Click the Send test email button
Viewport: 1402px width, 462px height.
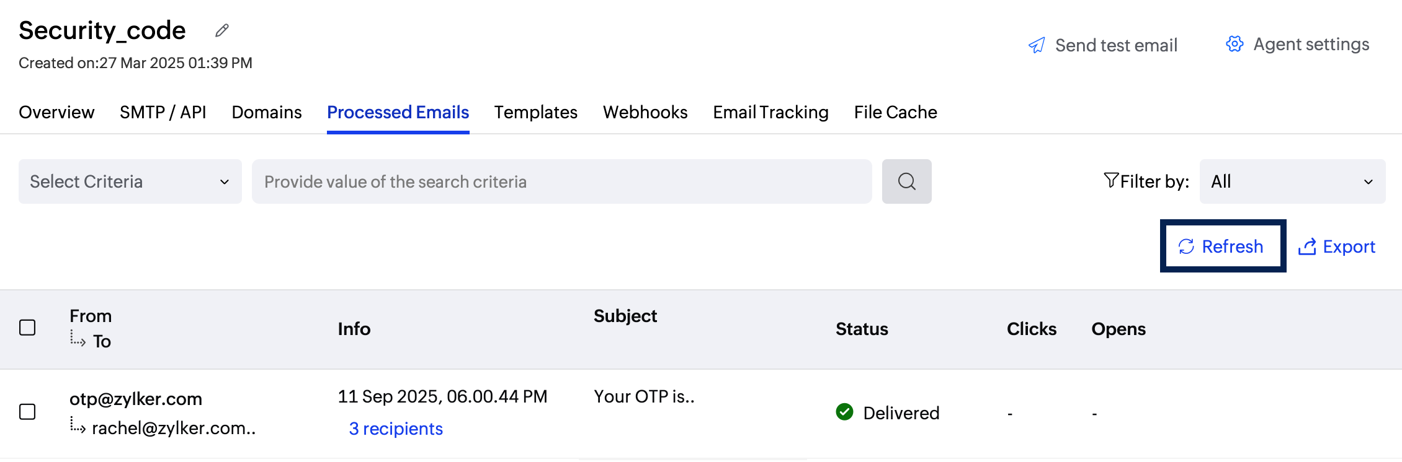[x=1115, y=45]
